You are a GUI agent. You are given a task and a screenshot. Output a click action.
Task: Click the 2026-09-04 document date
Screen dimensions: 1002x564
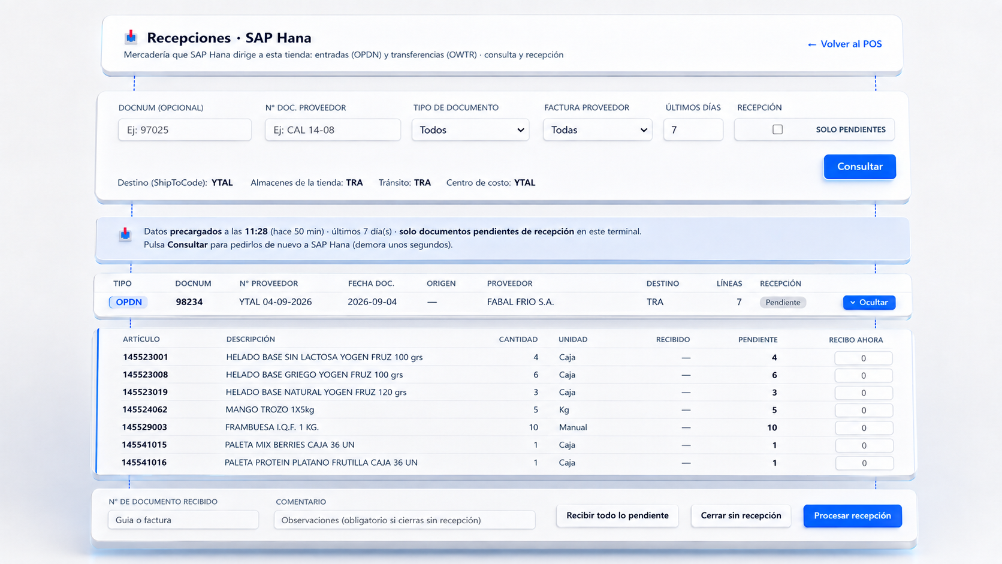372,302
